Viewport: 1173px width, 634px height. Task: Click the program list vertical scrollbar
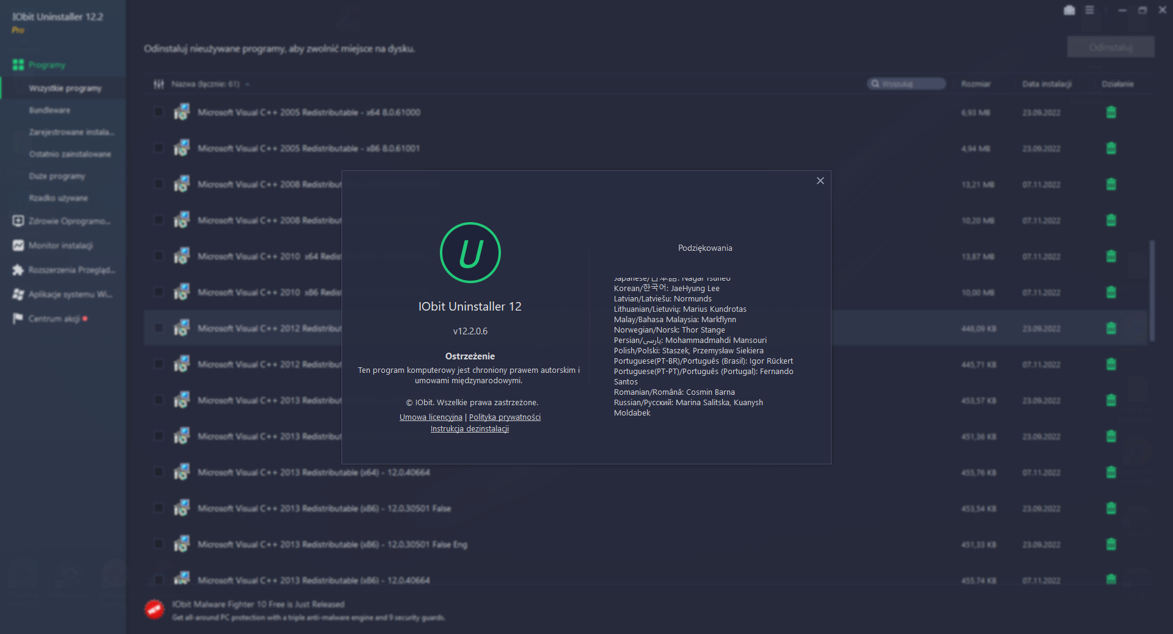click(1152, 290)
